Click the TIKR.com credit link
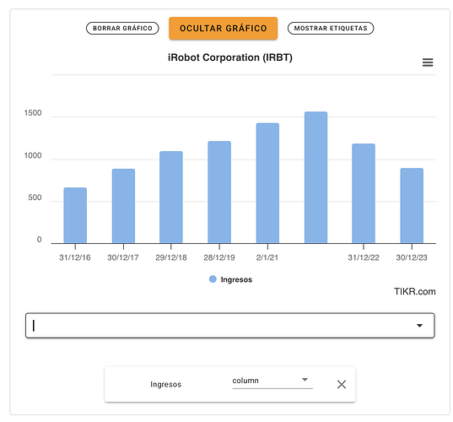 click(414, 291)
